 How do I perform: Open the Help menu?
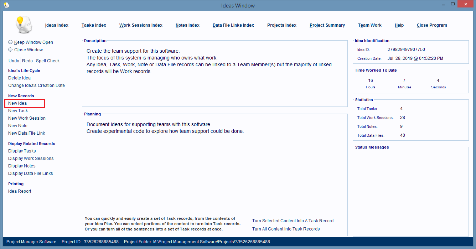coord(399,25)
